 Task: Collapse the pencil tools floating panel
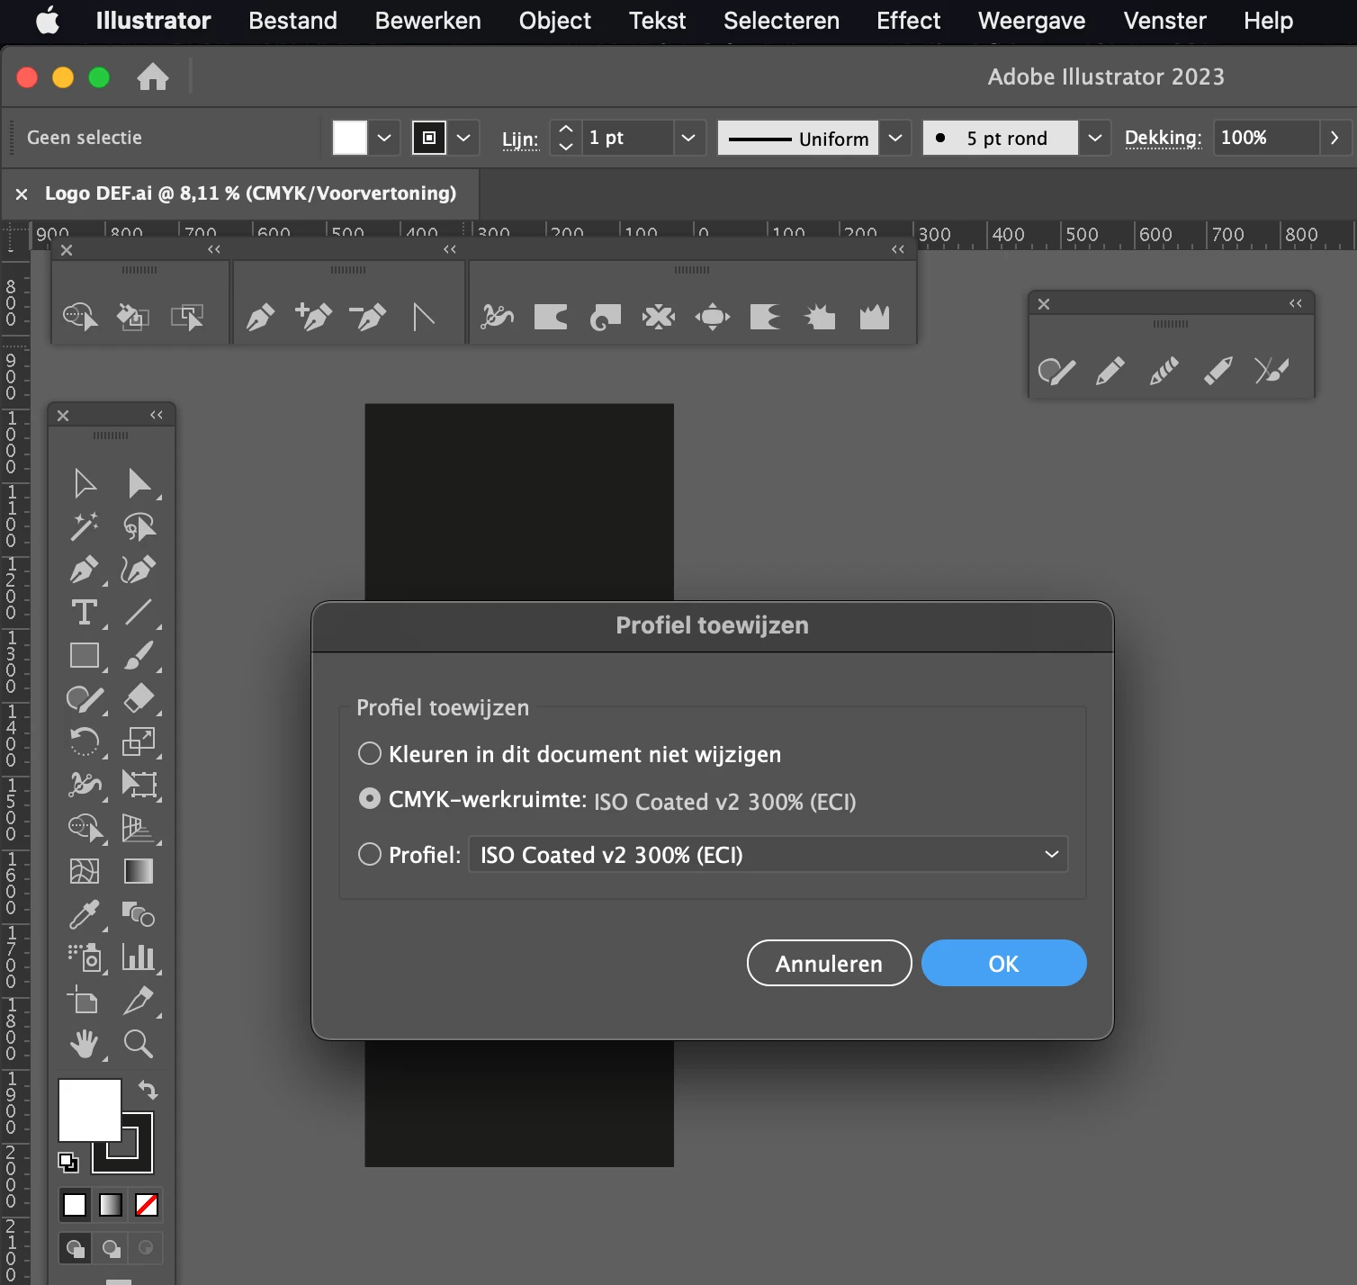[1296, 303]
